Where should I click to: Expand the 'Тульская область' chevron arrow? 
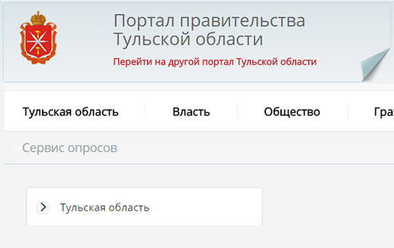tap(43, 207)
